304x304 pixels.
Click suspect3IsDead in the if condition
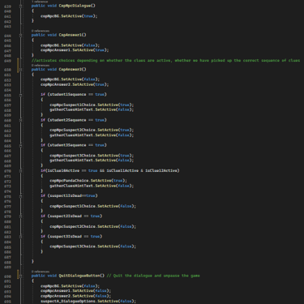(66, 237)
